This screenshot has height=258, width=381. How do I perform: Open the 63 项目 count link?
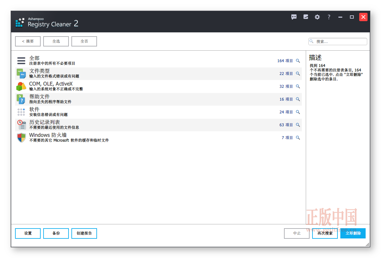[x=286, y=125]
